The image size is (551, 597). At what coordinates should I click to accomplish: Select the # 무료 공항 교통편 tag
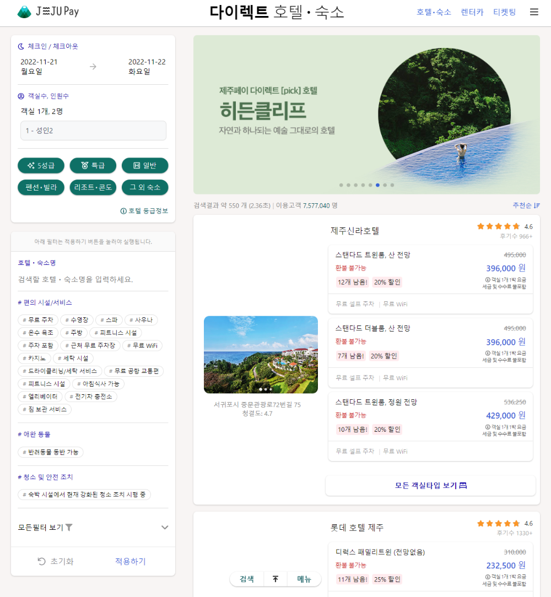coord(134,371)
